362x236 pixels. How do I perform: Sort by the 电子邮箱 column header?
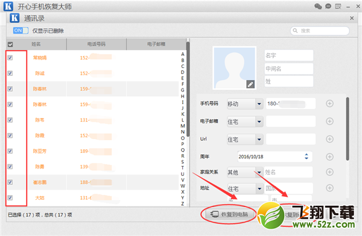click(x=156, y=44)
